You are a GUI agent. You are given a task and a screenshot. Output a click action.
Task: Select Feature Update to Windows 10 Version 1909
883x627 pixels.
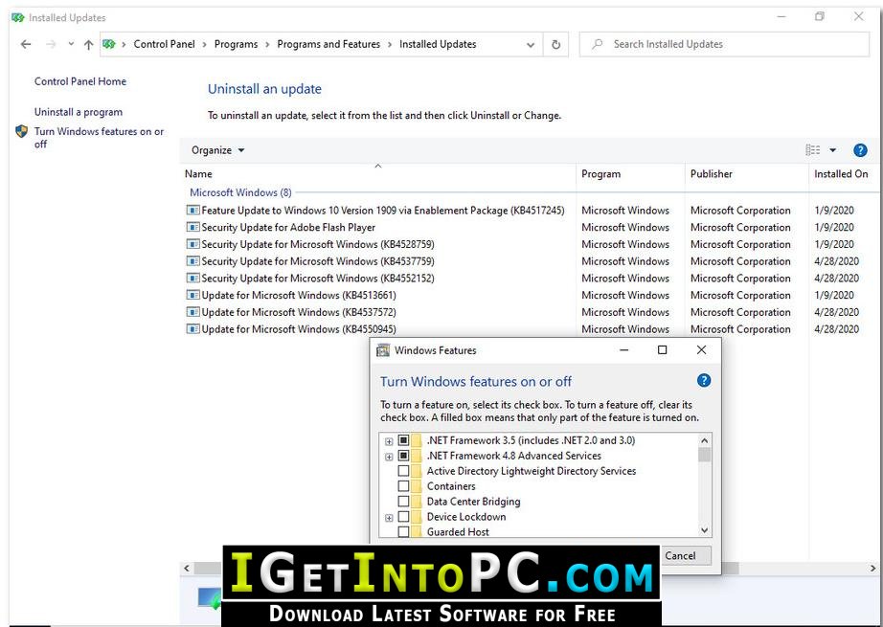383,211
